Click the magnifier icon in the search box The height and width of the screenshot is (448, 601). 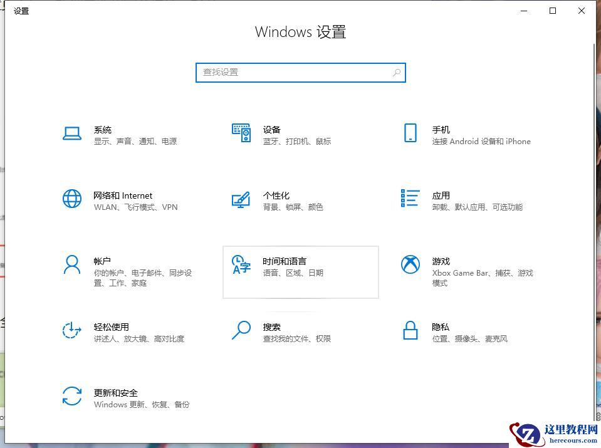(396, 73)
